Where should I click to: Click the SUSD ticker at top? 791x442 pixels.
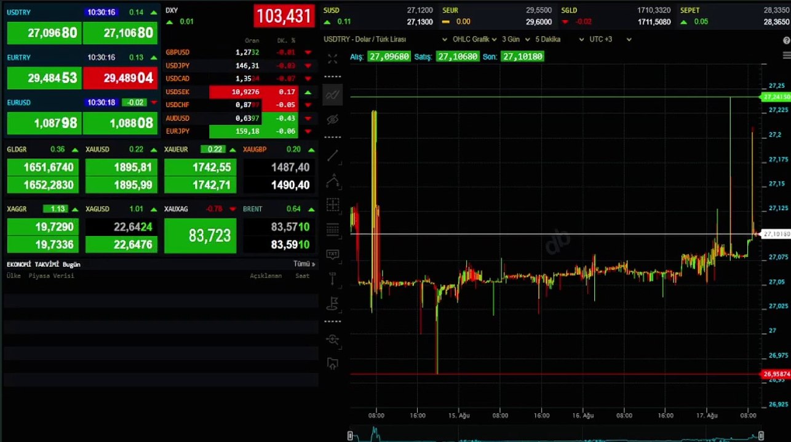pos(378,16)
